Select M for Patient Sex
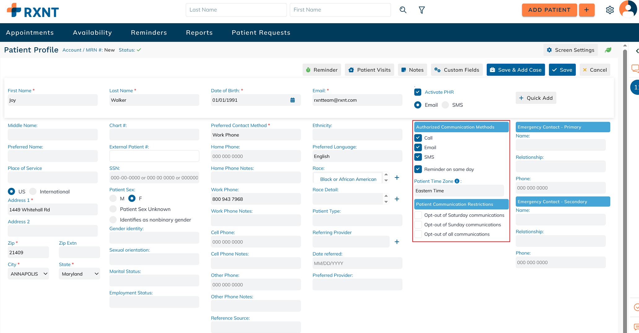639x333 pixels. pyautogui.click(x=113, y=198)
